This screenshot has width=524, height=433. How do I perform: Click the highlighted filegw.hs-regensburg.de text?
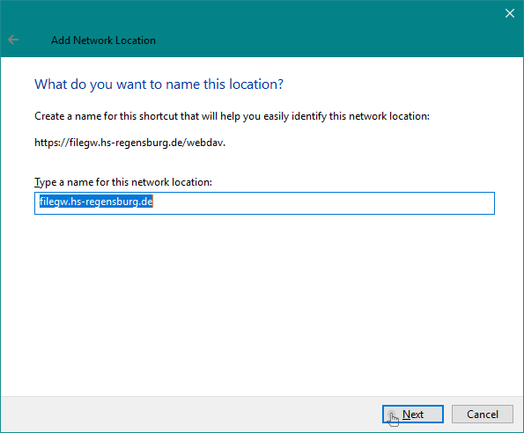[96, 202]
